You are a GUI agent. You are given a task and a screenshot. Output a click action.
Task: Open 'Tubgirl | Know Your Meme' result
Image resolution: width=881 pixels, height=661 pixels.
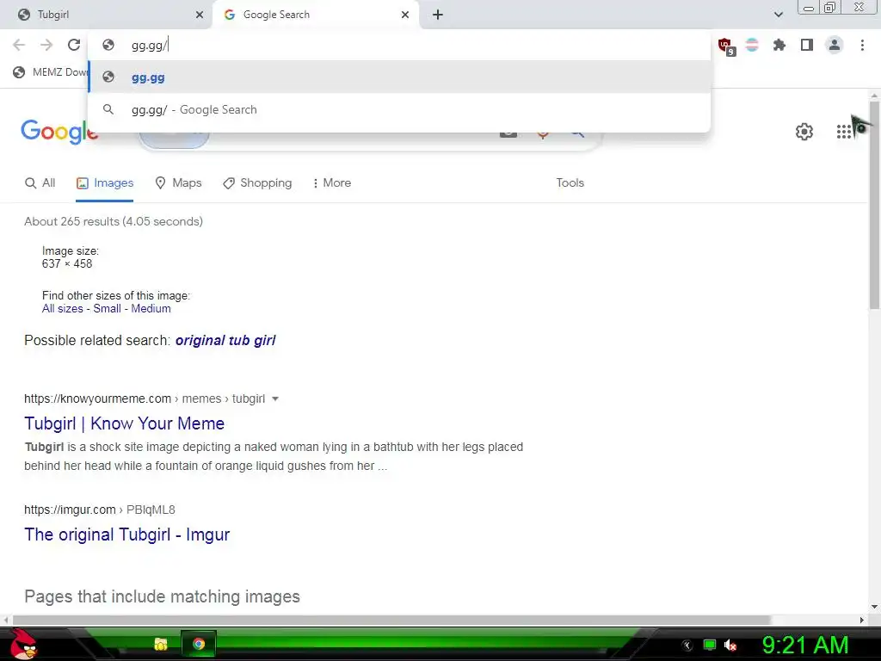124,423
